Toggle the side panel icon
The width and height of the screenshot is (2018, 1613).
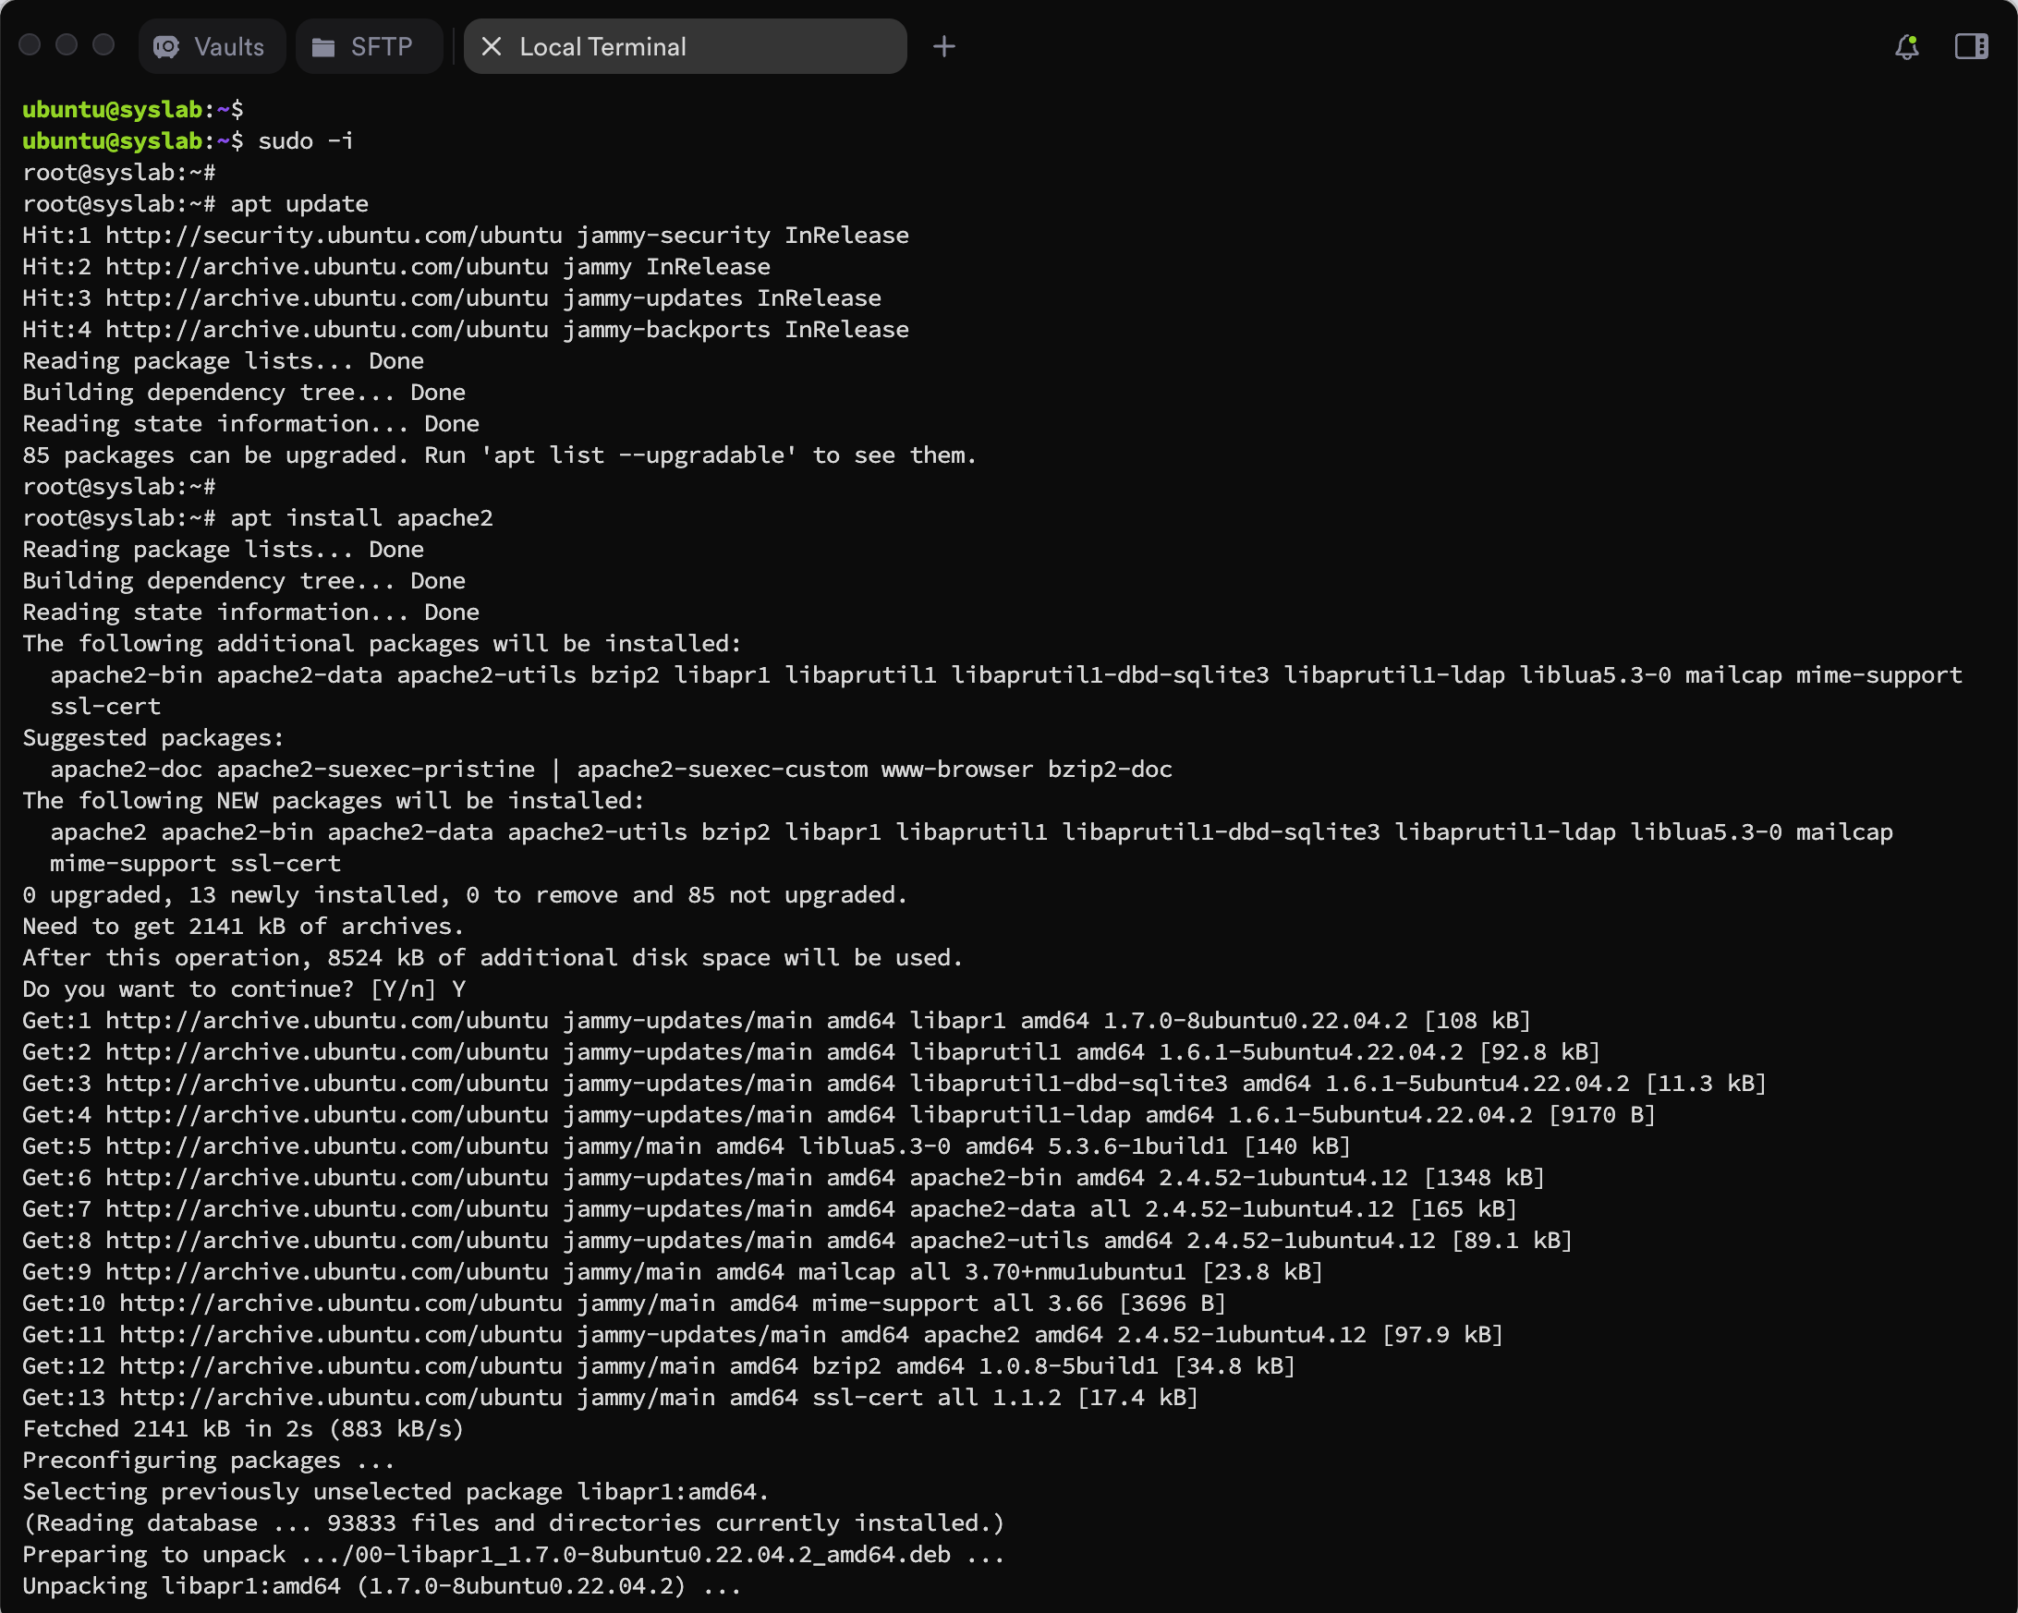coord(1971,47)
